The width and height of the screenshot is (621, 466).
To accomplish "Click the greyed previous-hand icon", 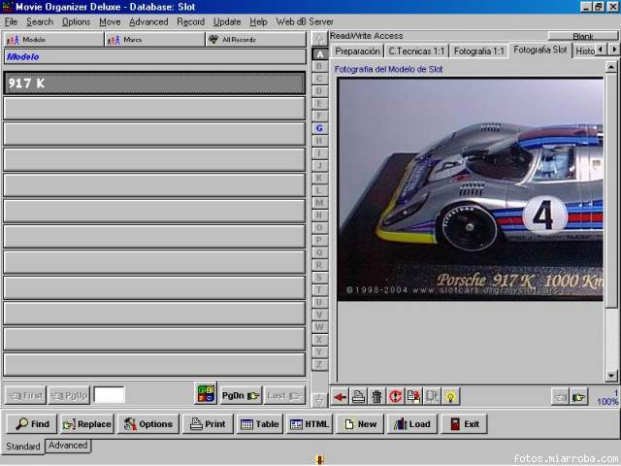I will [x=560, y=397].
